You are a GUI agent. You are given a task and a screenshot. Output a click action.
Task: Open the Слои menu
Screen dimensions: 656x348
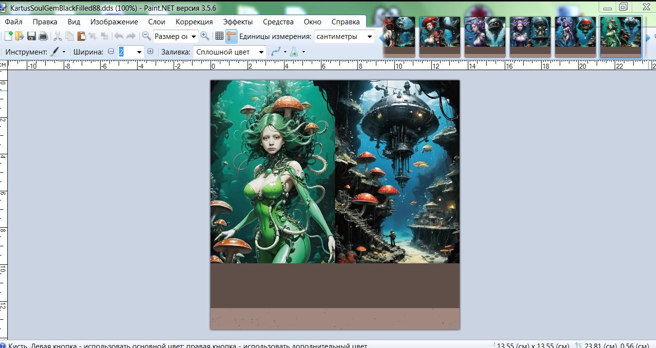coord(157,21)
